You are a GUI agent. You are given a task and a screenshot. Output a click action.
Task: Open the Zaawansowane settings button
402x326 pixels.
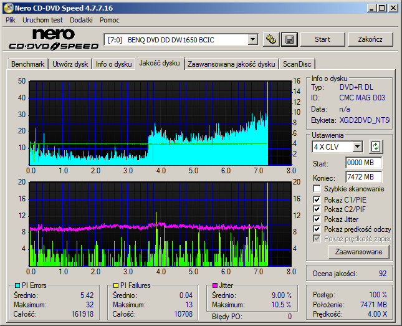coord(358,252)
